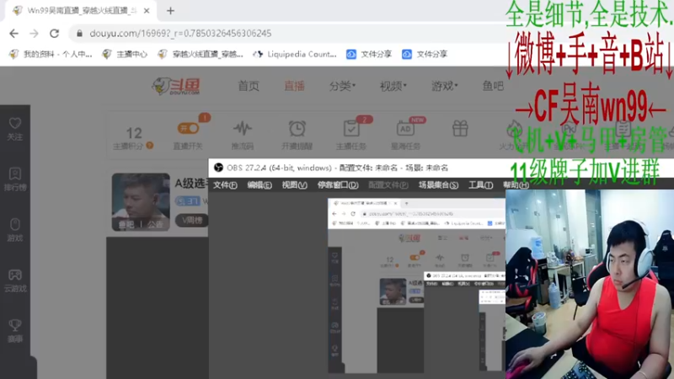Image resolution: width=674 pixels, height=379 pixels.
Task: Select the Wn99吴南直播 browser tab
Action: pos(81,11)
